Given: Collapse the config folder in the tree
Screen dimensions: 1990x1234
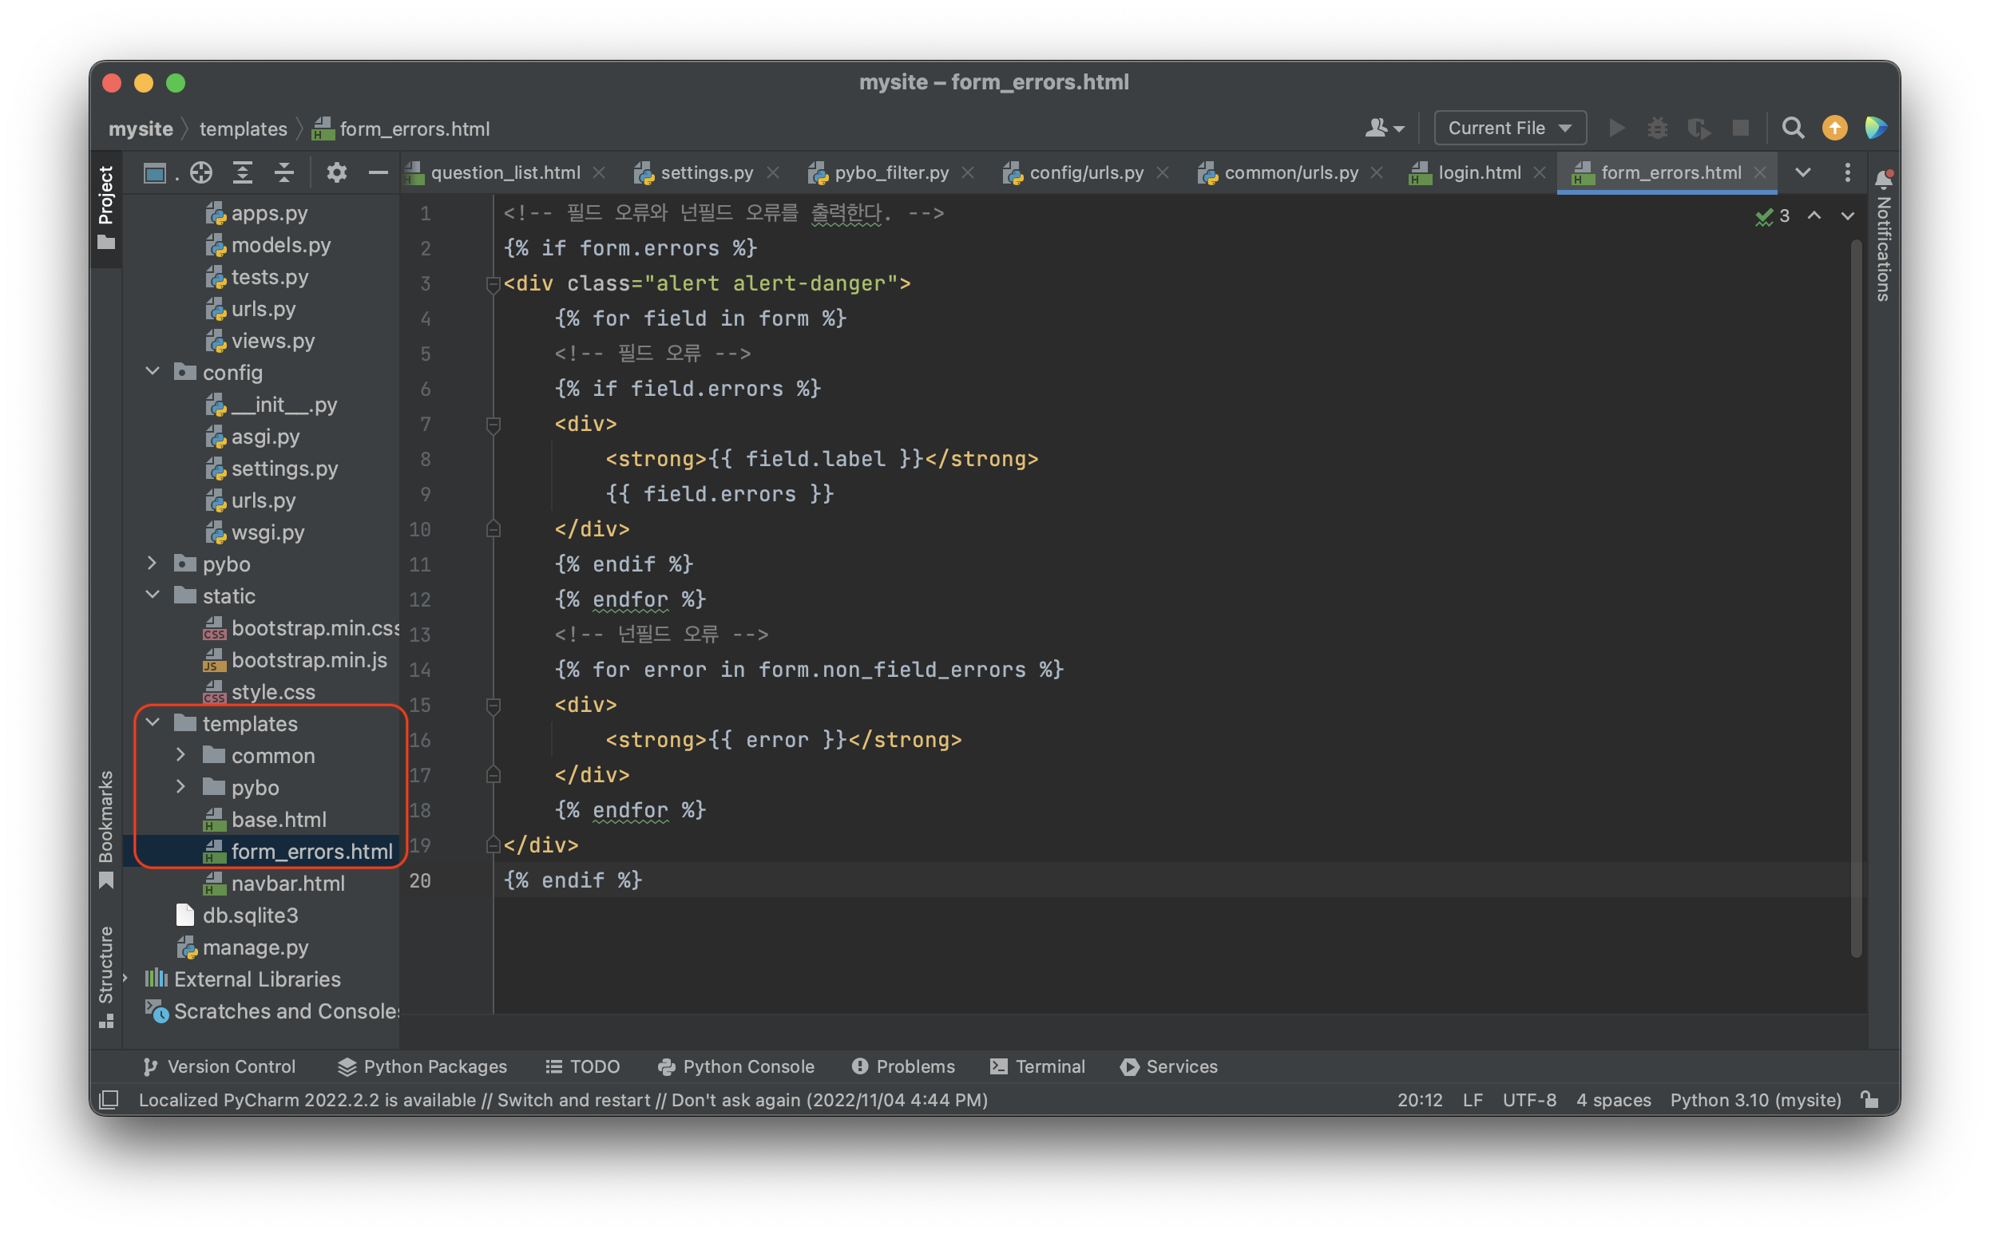Looking at the screenshot, I should coord(153,371).
